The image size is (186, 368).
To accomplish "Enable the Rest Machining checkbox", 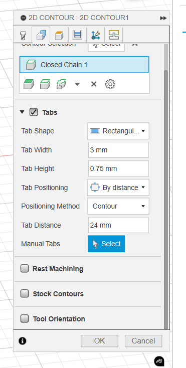I will [x=25, y=268].
